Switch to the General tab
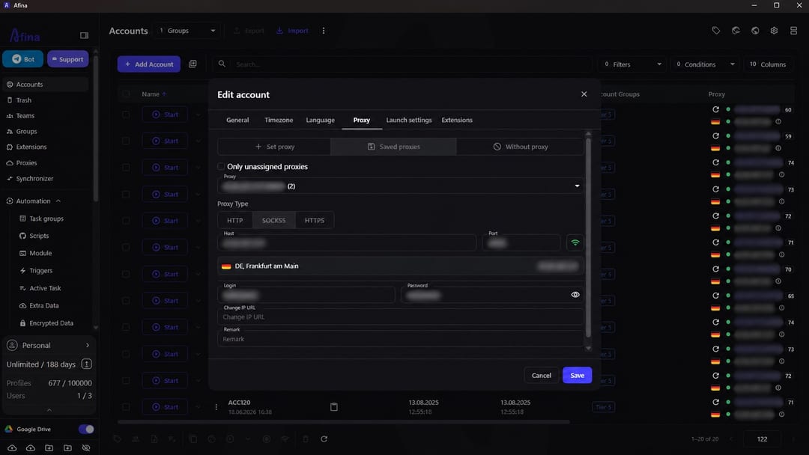 237,120
